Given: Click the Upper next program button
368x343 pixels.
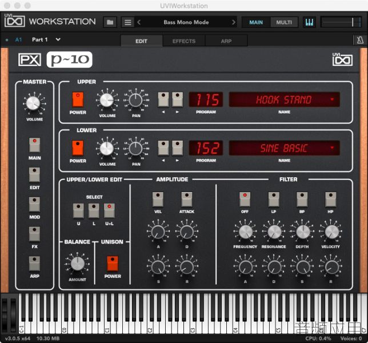Looking at the screenshot, I should pyautogui.click(x=177, y=99).
